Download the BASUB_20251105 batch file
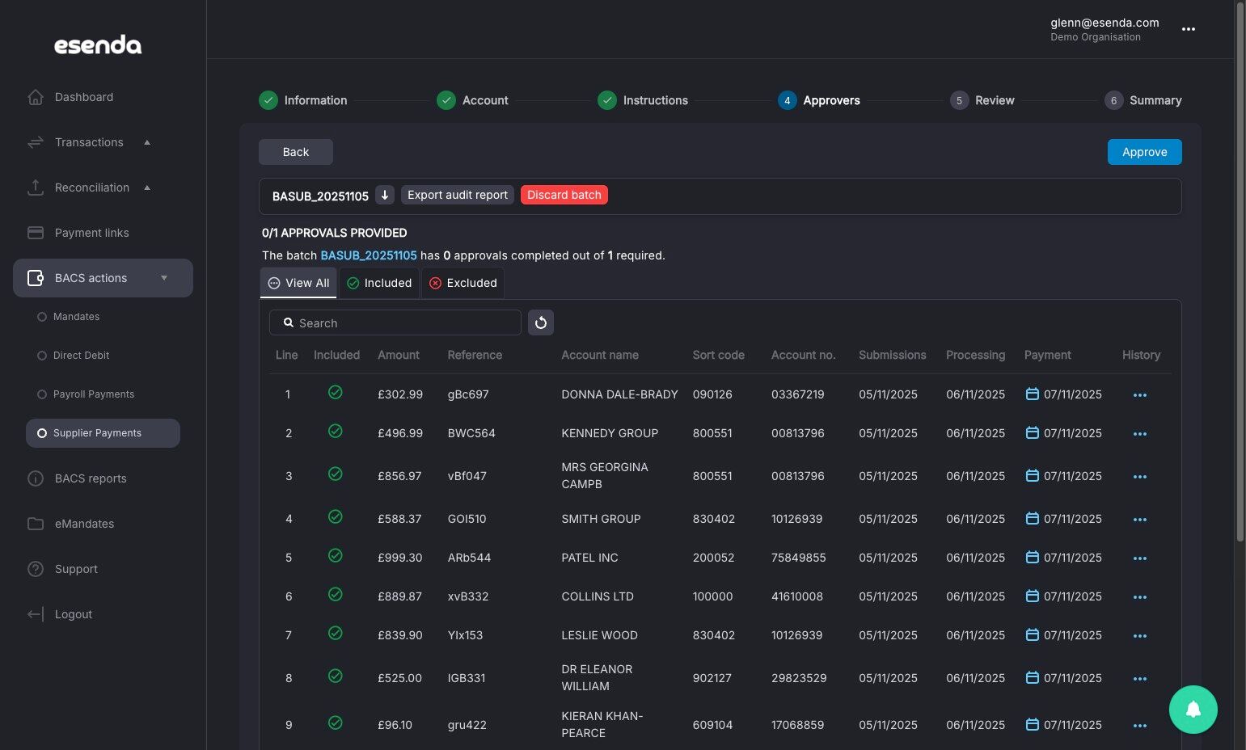Viewport: 1246px width, 750px height. click(x=385, y=195)
